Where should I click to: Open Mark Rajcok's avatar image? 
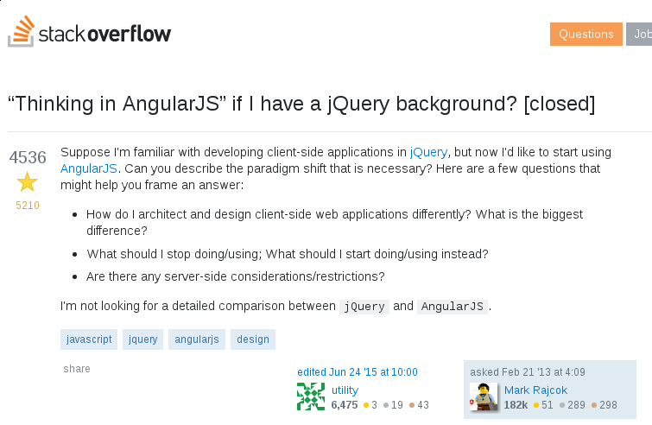click(484, 396)
